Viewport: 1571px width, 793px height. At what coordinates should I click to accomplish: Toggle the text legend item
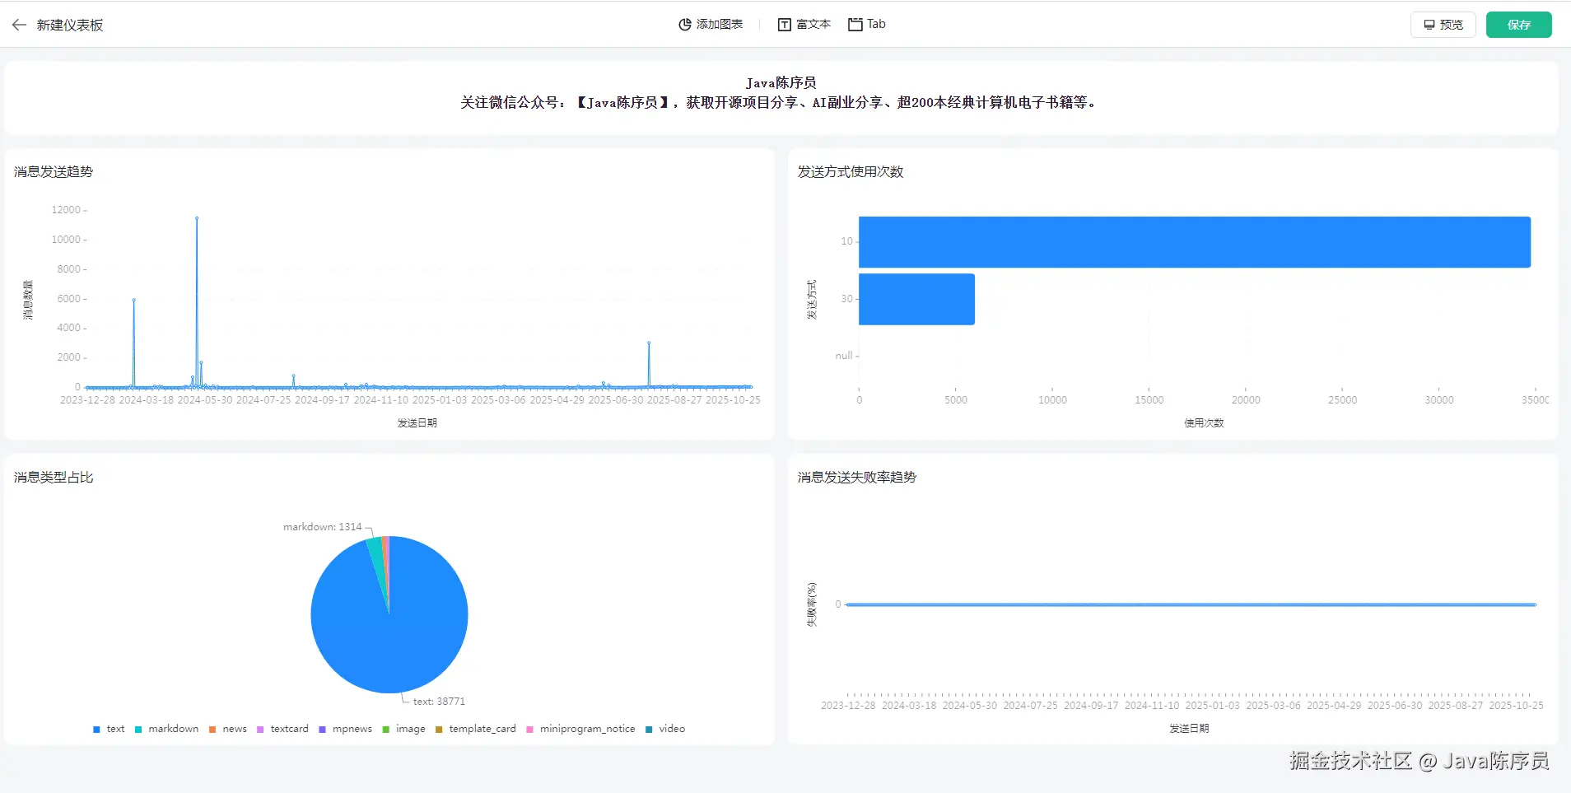(x=109, y=729)
